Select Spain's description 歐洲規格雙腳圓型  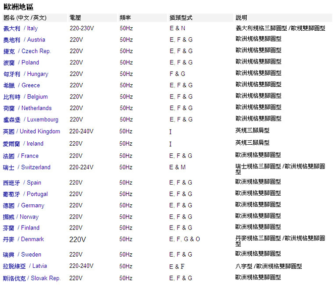click(x=258, y=182)
